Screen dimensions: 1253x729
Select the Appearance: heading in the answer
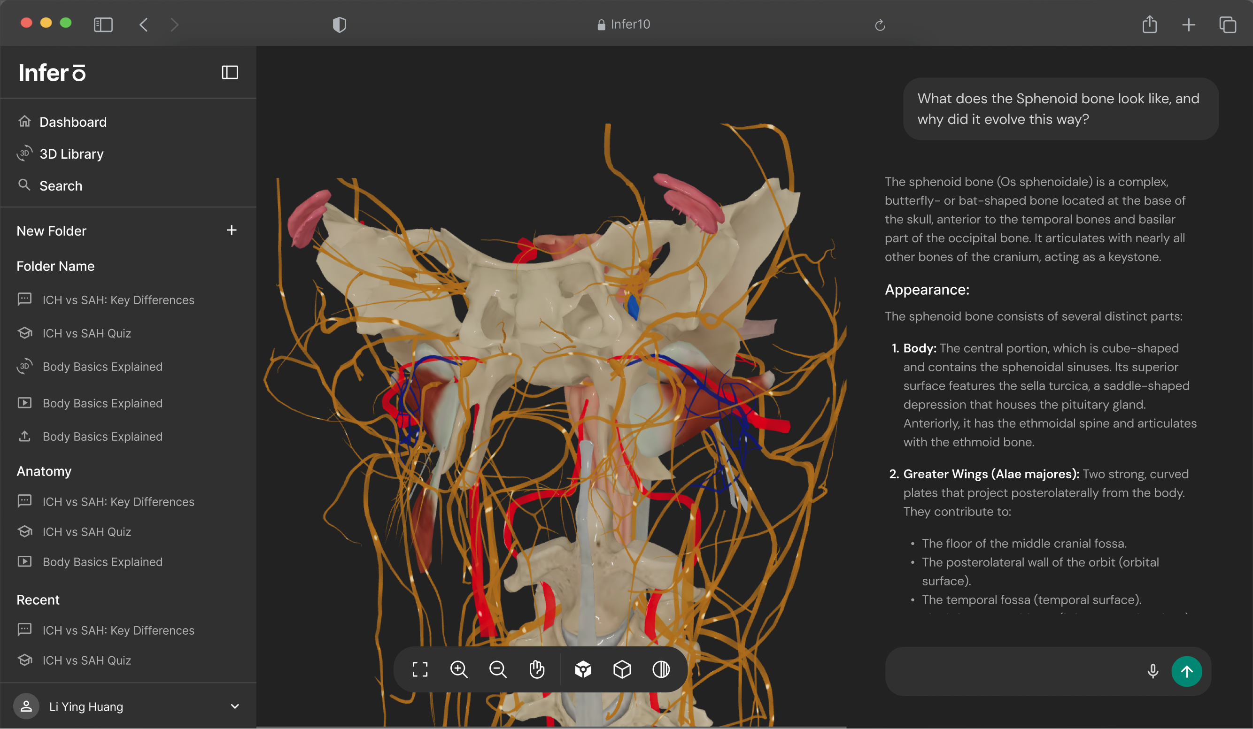pyautogui.click(x=927, y=289)
